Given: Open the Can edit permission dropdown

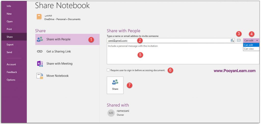Looking at the screenshot, I should tap(251, 40).
